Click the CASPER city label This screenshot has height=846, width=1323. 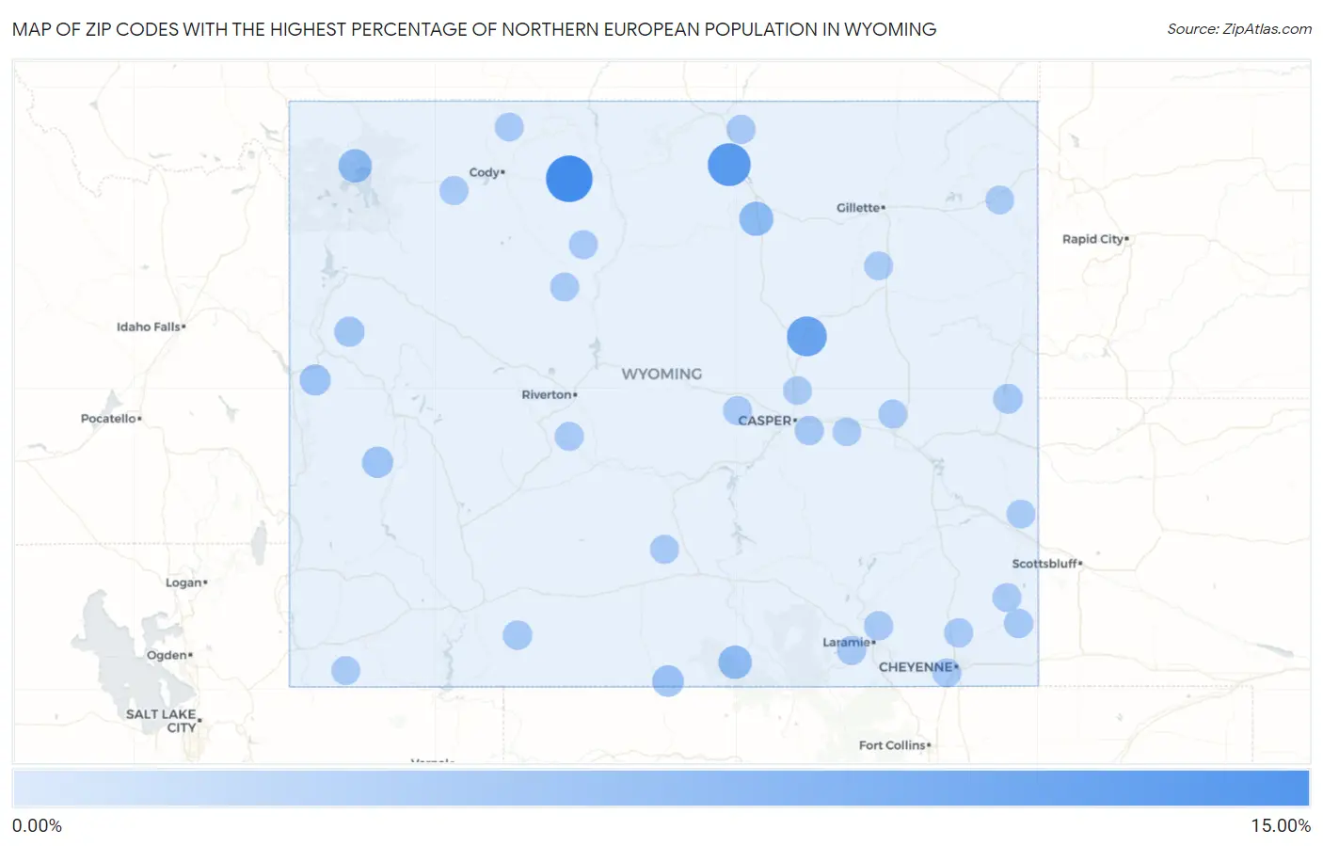pos(765,421)
